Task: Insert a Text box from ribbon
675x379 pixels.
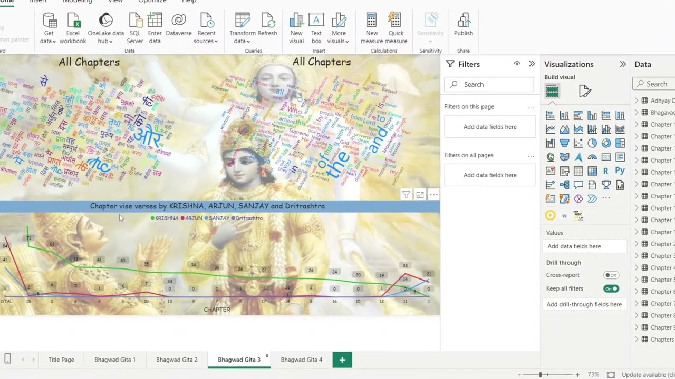Action: pyautogui.click(x=316, y=28)
